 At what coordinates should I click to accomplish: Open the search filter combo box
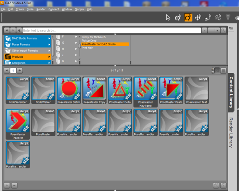pyautogui.click(x=214, y=31)
